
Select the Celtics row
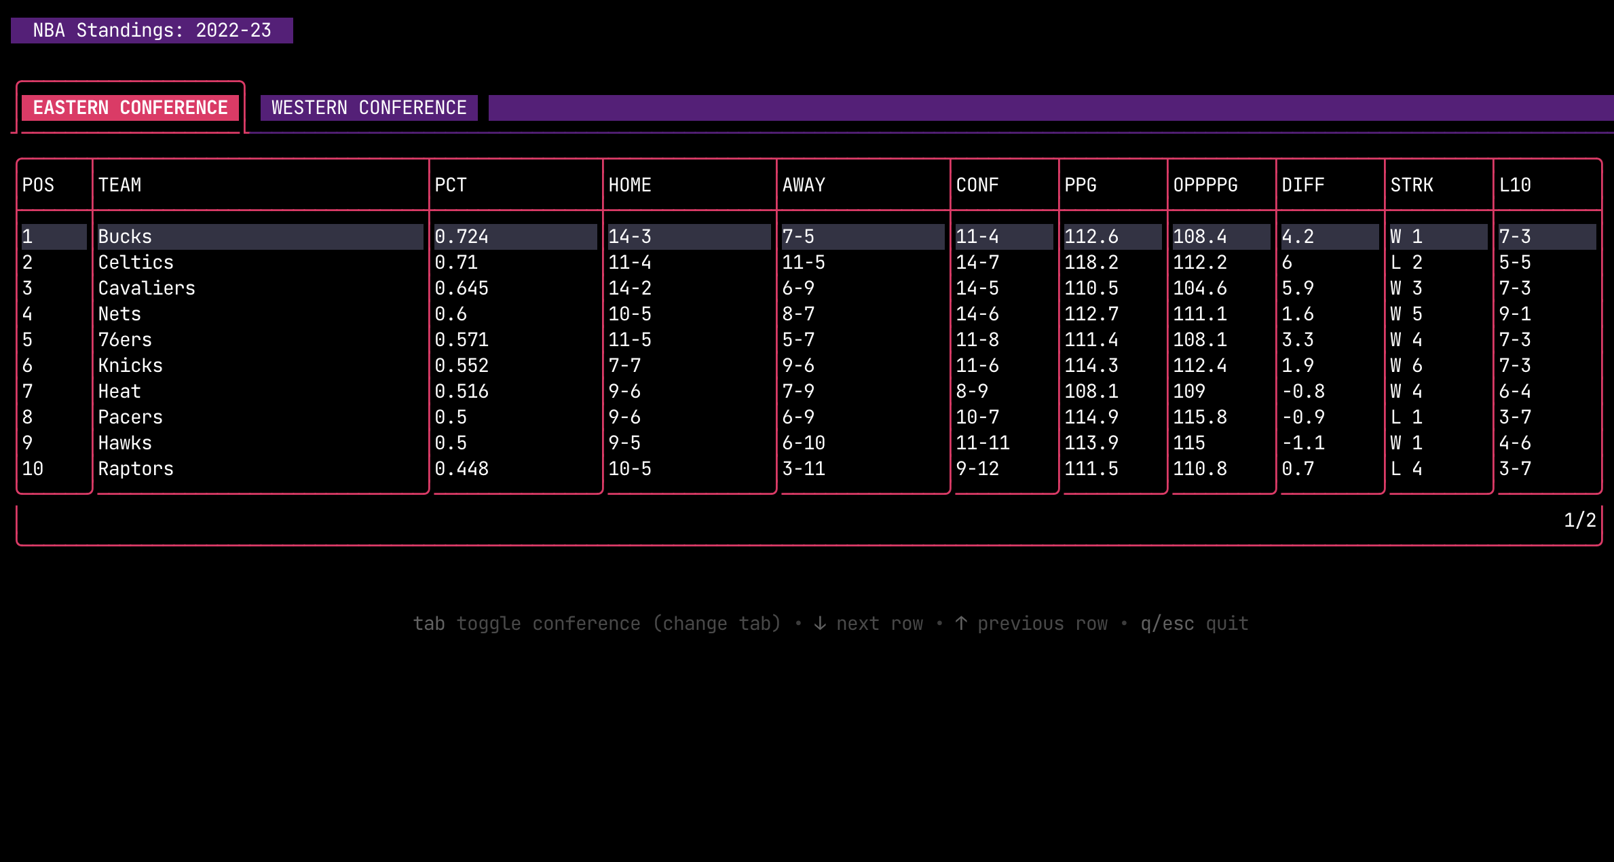(136, 263)
